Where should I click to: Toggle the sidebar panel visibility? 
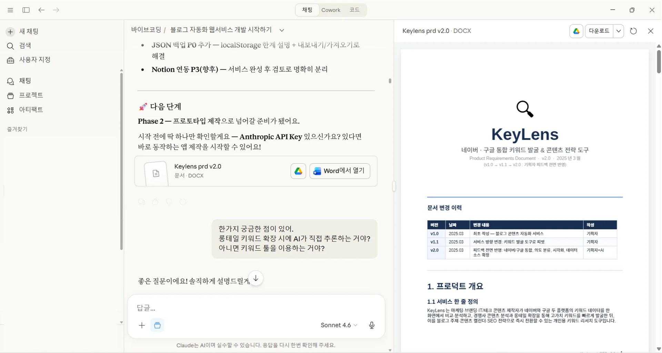pos(26,10)
